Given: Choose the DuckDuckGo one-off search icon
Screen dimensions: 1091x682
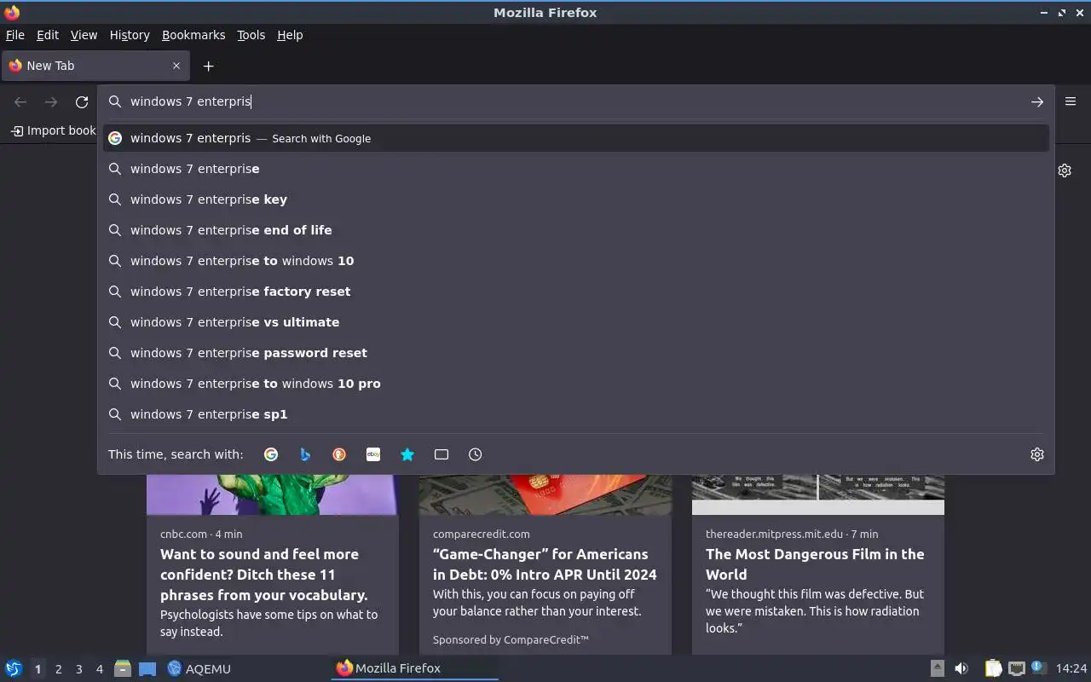Looking at the screenshot, I should [x=339, y=454].
